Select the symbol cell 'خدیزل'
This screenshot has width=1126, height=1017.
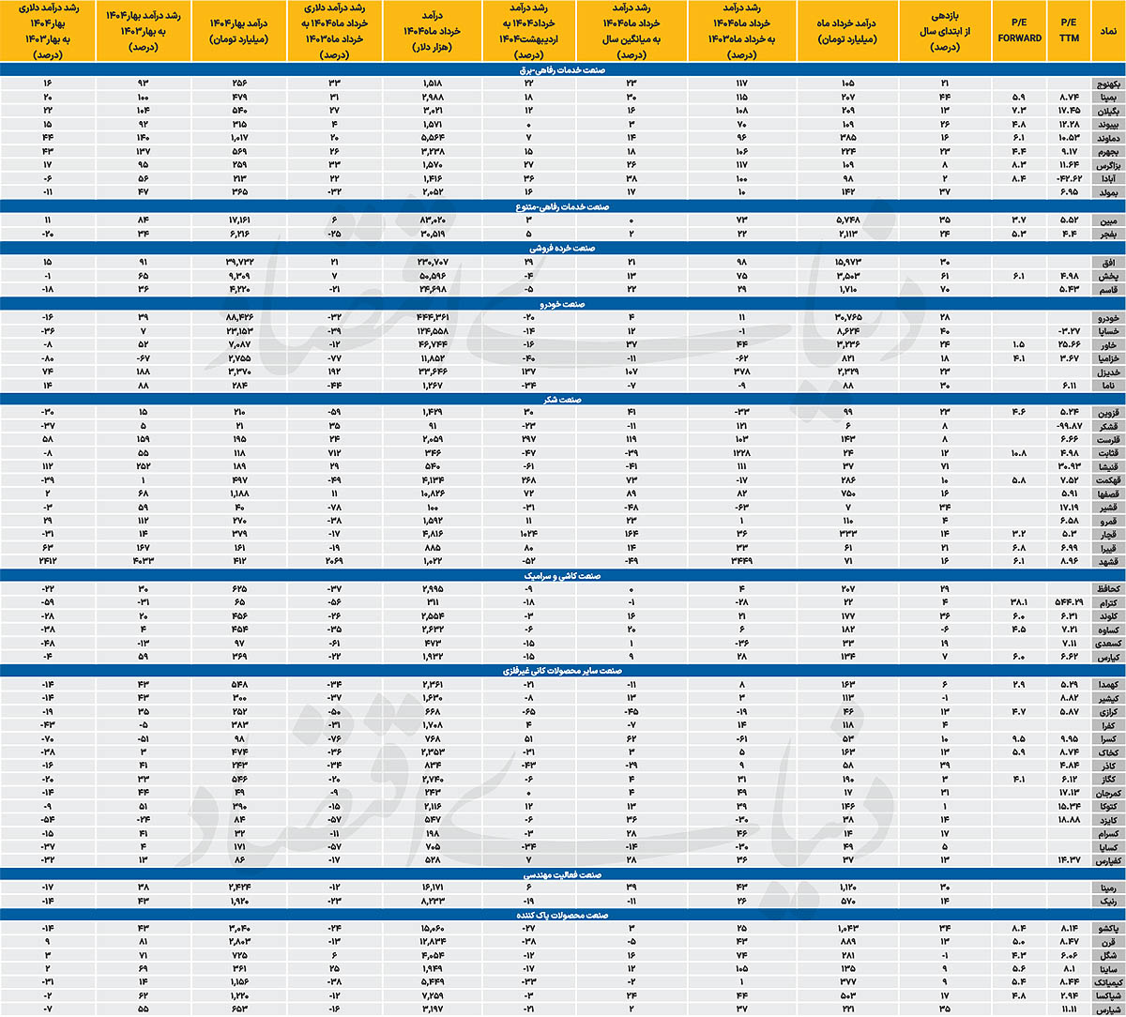1107,372
